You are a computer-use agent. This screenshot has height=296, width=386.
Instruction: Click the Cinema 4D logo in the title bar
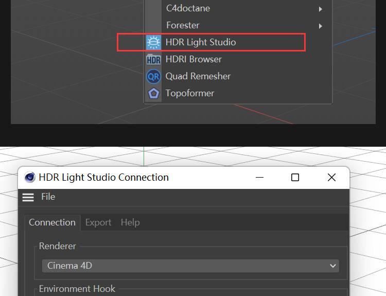coord(30,177)
